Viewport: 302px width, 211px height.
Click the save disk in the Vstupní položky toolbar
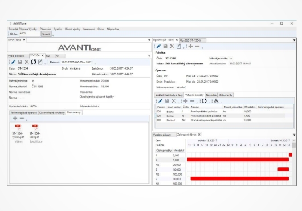click(167, 101)
